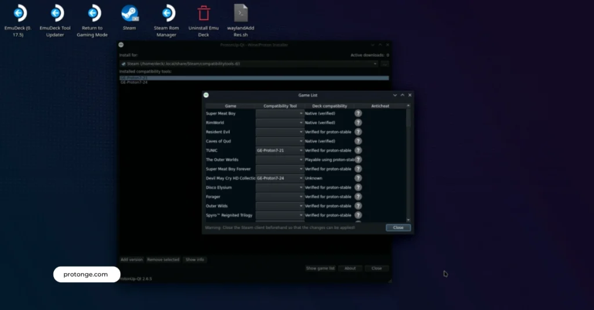Viewport: 594px width, 310px height.
Task: Click the Show game list button
Action: coord(320,268)
